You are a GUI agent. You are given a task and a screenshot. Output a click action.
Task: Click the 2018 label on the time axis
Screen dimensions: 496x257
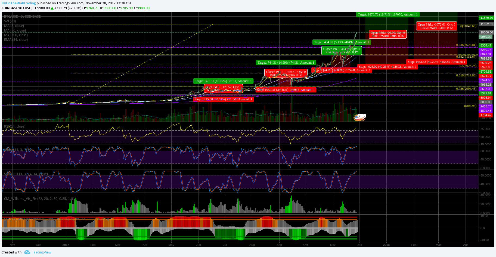(x=386, y=245)
